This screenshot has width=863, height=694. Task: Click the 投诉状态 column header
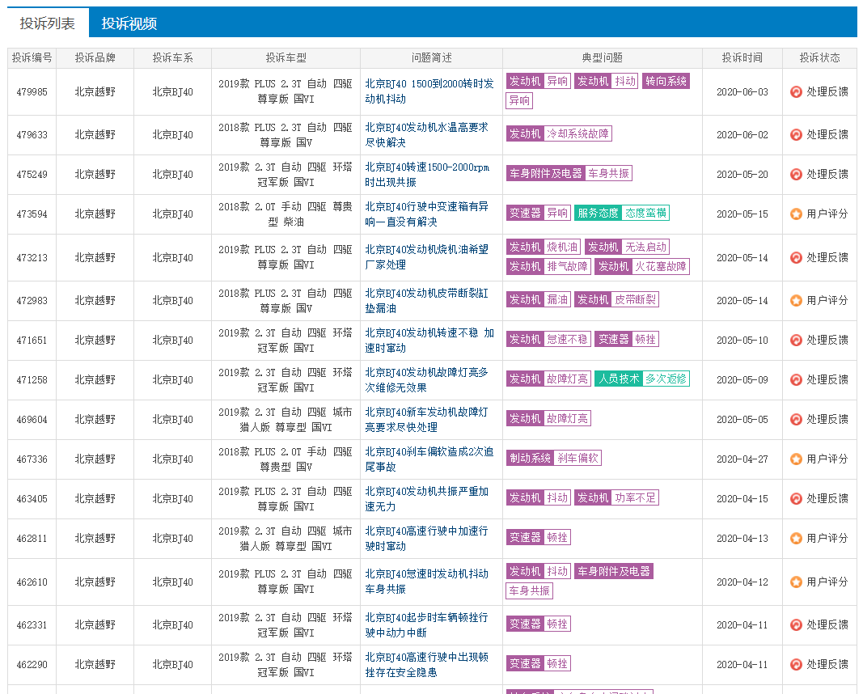819,57
